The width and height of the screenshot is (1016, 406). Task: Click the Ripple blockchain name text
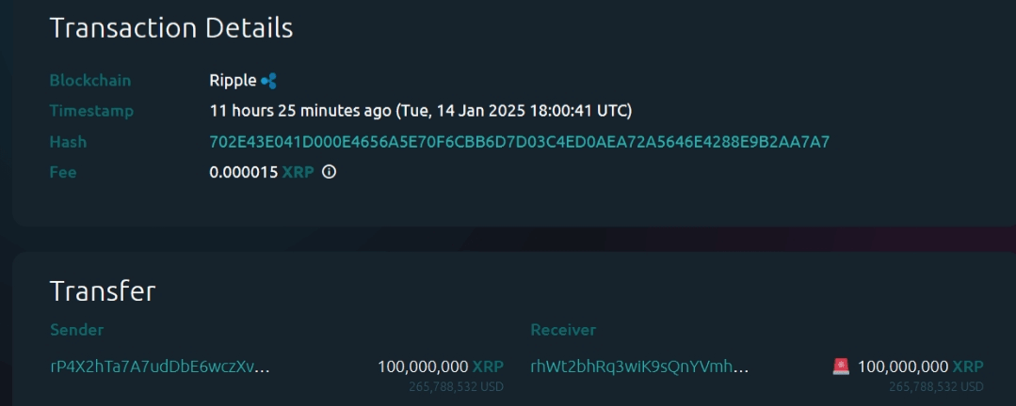(233, 81)
